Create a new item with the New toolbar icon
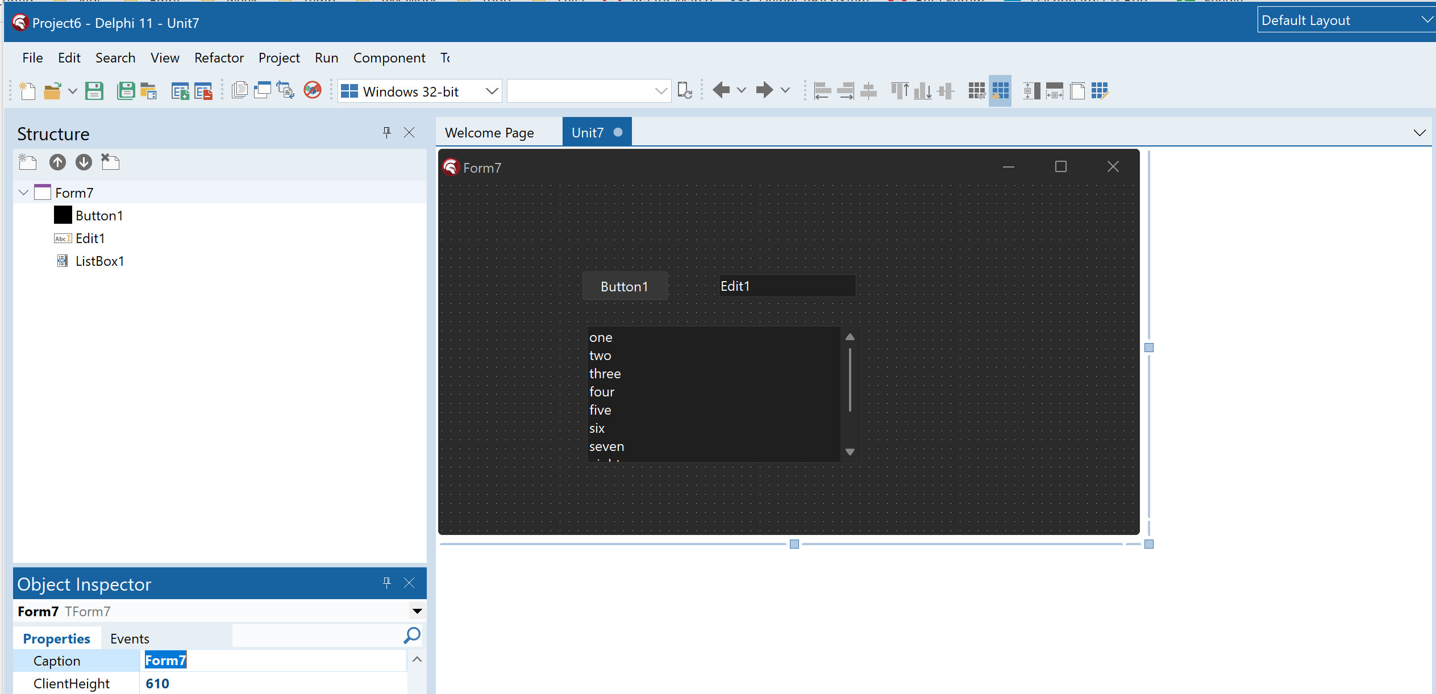This screenshot has width=1436, height=694. [x=27, y=90]
